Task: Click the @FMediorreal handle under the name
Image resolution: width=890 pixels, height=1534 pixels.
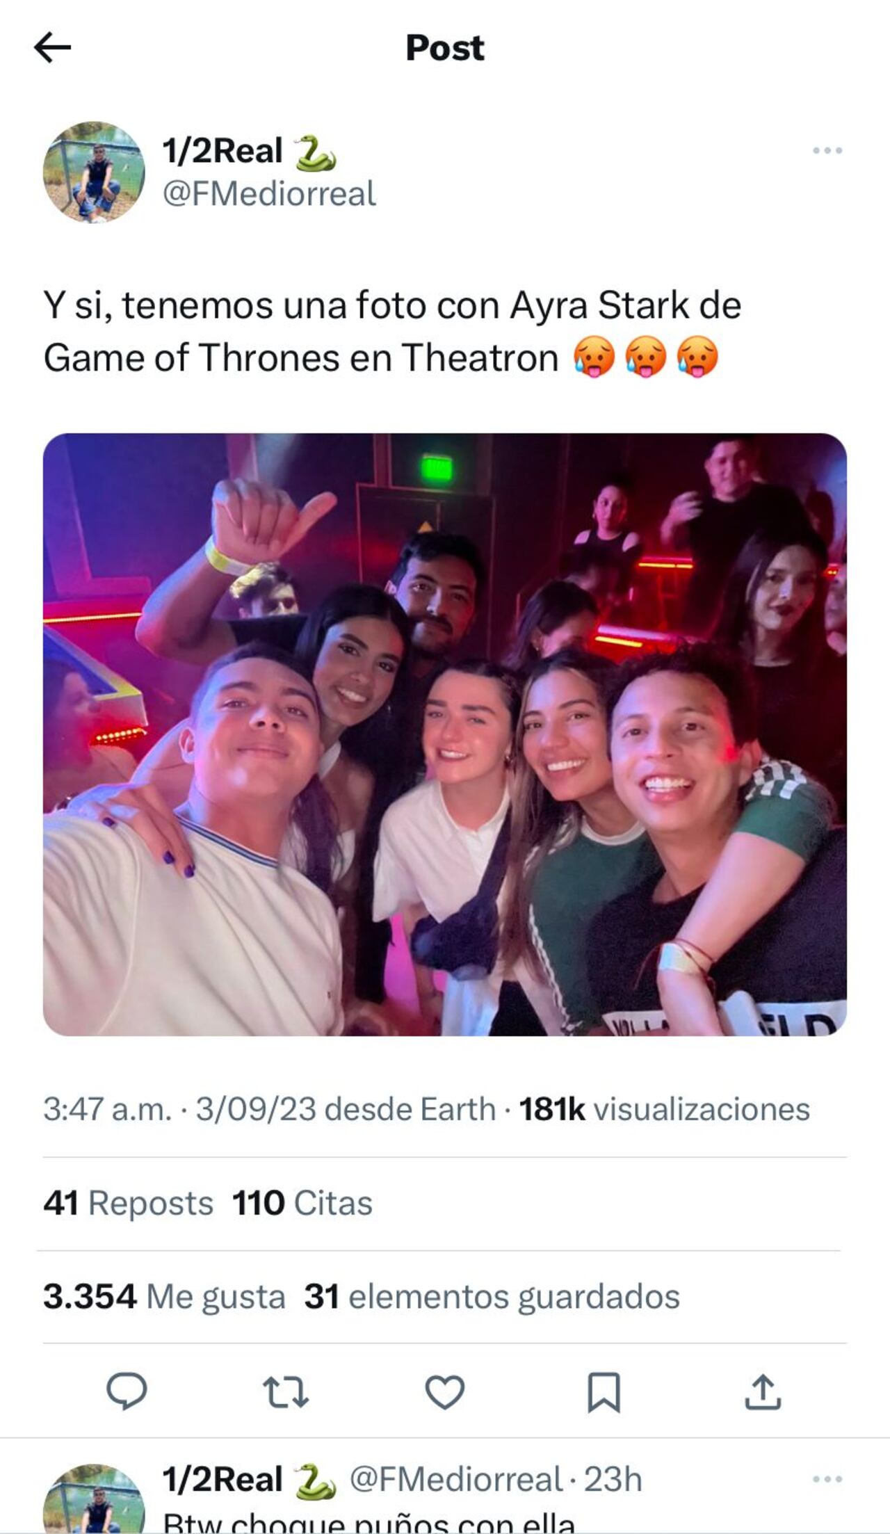Action: (x=270, y=193)
